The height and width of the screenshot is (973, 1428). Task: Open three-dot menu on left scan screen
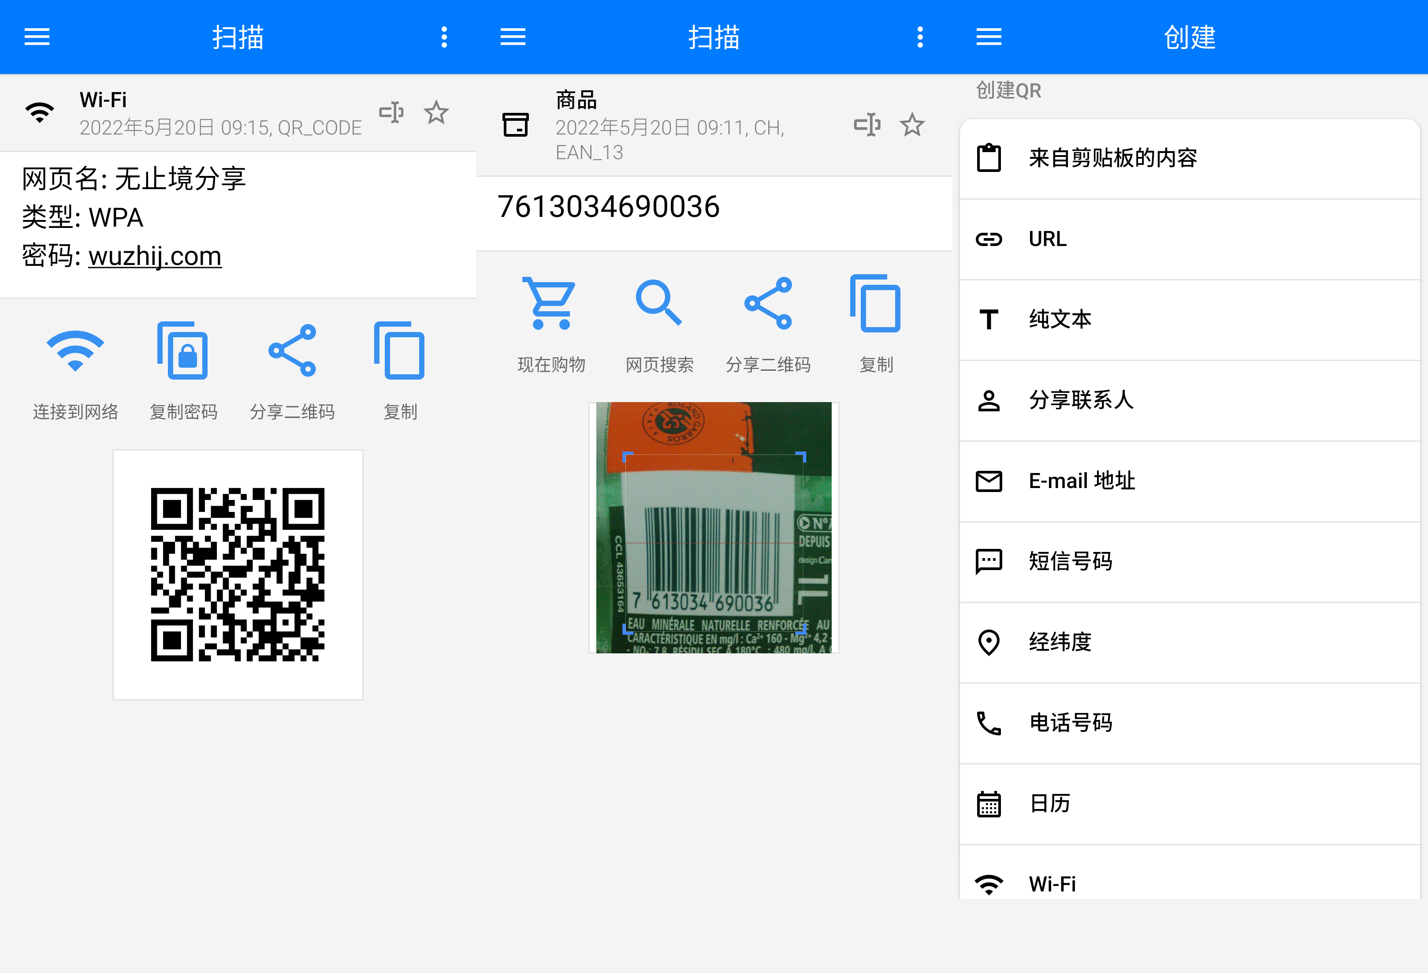[x=444, y=37]
